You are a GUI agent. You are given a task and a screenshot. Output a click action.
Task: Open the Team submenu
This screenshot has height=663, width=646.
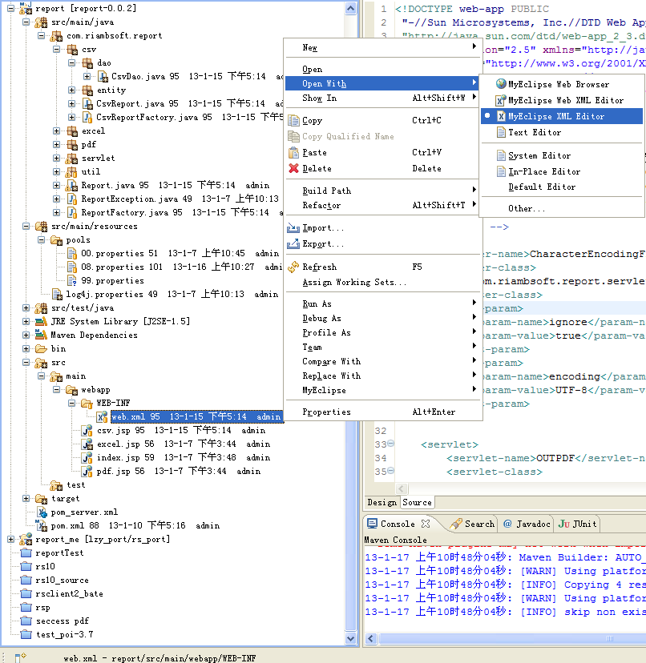pos(383,347)
